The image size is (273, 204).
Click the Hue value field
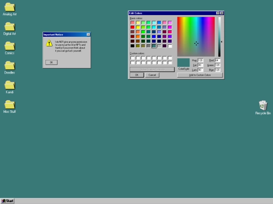point(200,60)
